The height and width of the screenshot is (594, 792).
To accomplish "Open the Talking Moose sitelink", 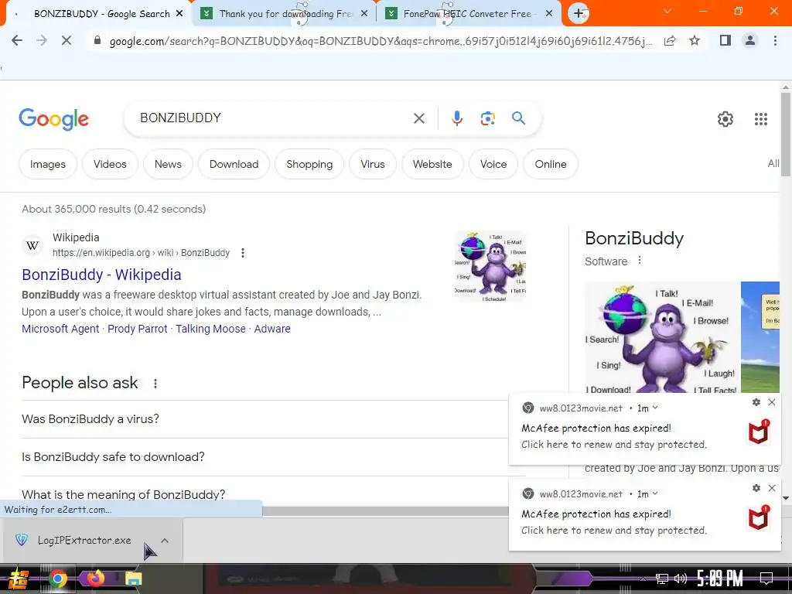I will coord(210,329).
